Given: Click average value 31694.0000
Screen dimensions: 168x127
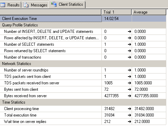Looking at the screenshot, I should pyautogui.click(x=144, y=115).
